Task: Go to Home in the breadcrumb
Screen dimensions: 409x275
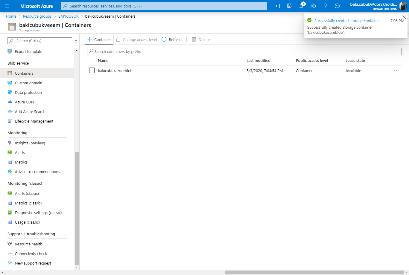Action: point(11,16)
